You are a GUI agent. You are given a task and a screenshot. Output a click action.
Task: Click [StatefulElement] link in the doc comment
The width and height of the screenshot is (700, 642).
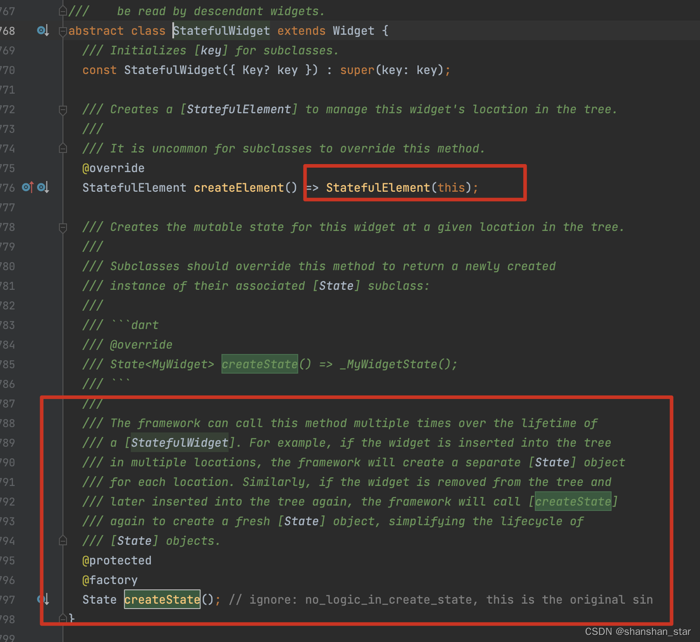point(239,109)
